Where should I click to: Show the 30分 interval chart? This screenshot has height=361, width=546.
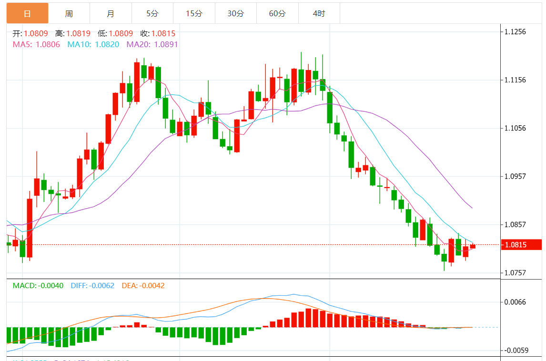coord(235,13)
